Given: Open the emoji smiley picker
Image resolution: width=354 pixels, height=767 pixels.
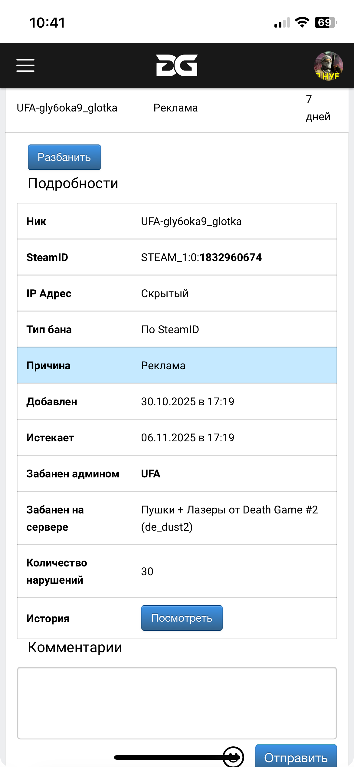Looking at the screenshot, I should click(x=233, y=757).
